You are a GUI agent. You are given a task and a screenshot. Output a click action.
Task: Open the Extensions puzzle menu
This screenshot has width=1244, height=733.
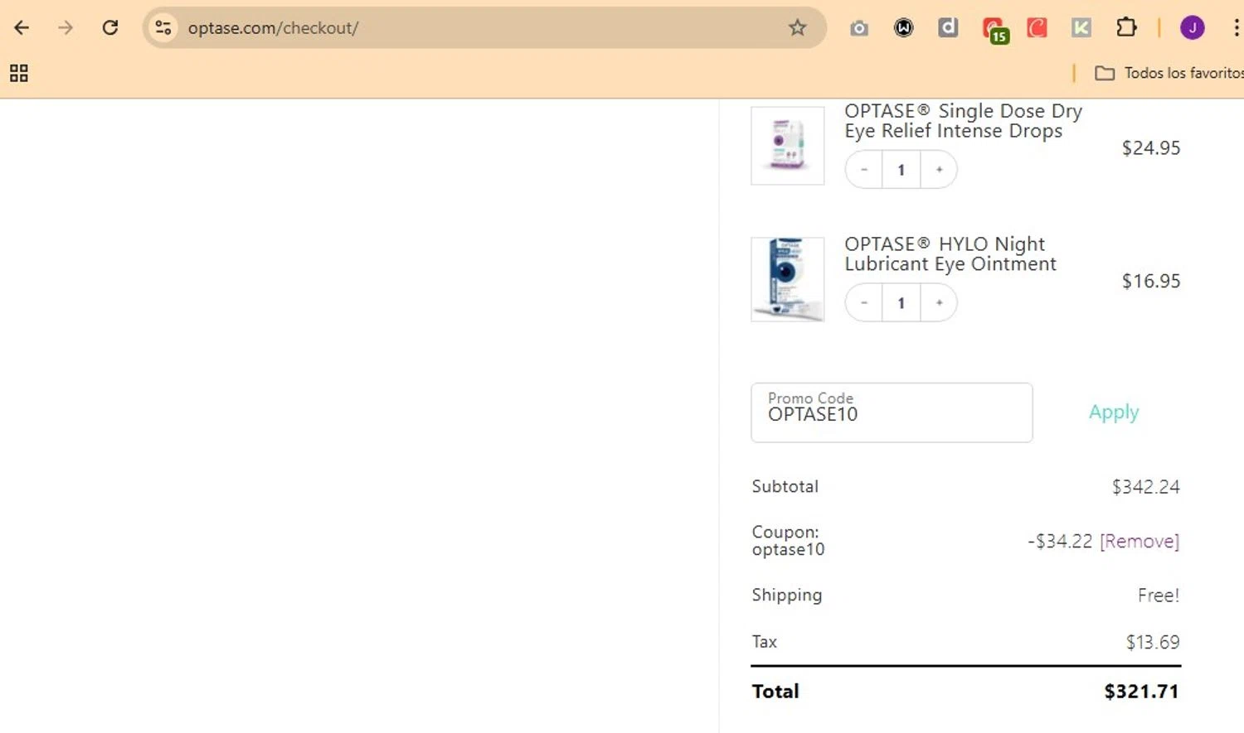click(x=1125, y=27)
